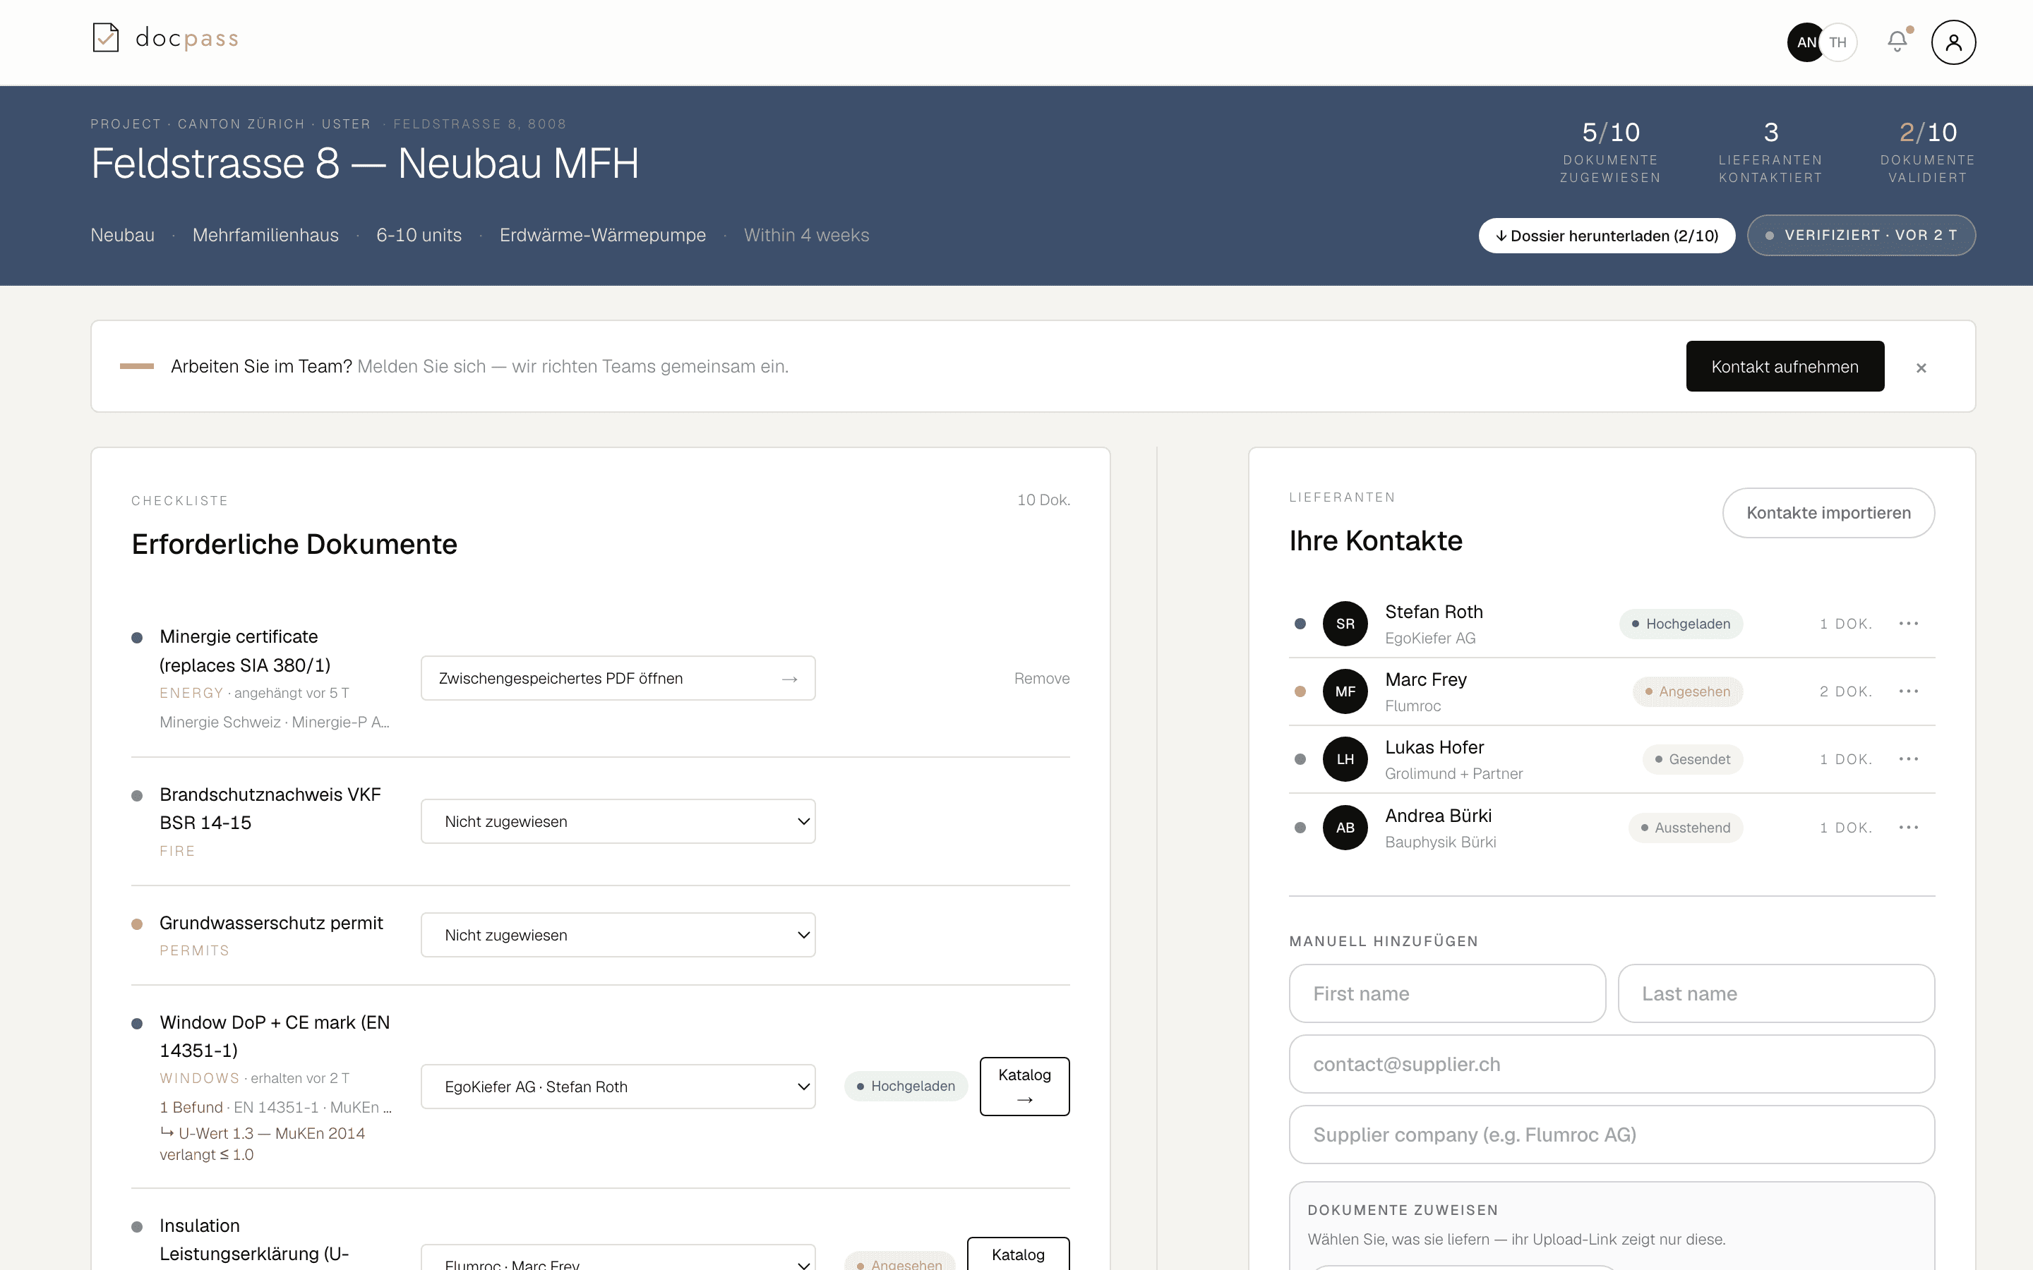
Task: Click arrow in Zwischengespeichertes PDF öffnen field
Action: tap(788, 679)
